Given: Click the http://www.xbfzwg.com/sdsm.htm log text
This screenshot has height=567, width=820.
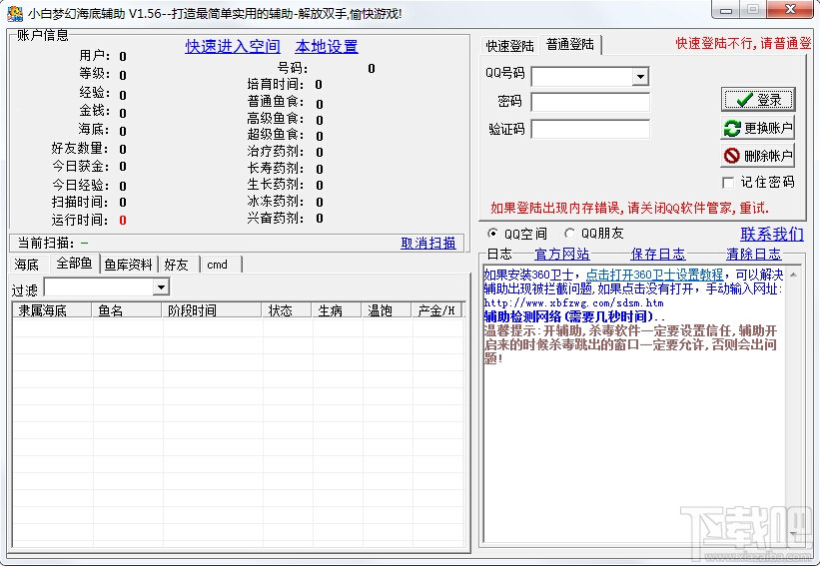Looking at the screenshot, I should 573,302.
